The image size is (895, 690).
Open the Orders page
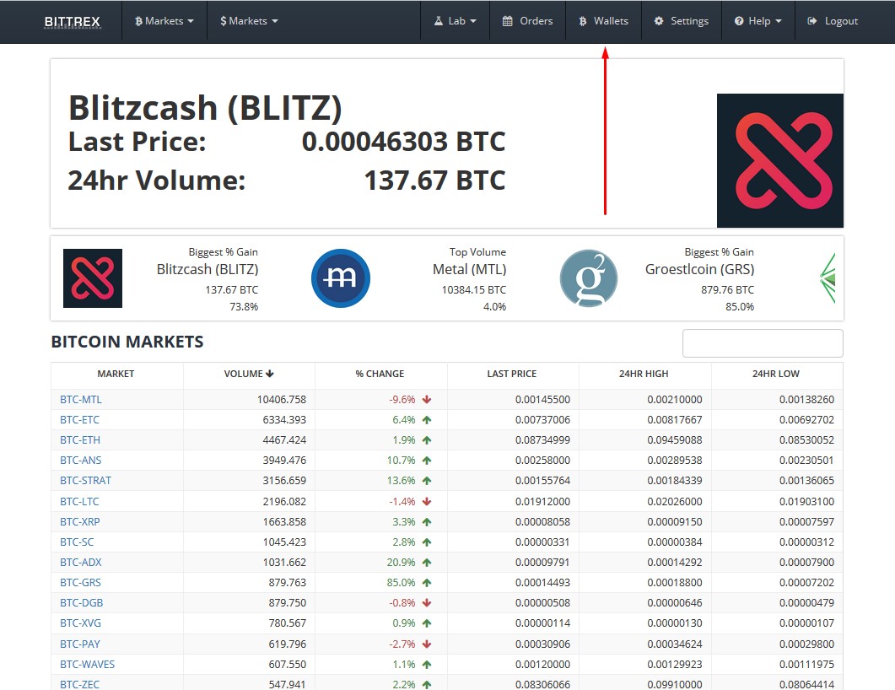[527, 21]
